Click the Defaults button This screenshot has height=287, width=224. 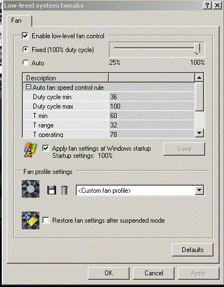click(192, 250)
